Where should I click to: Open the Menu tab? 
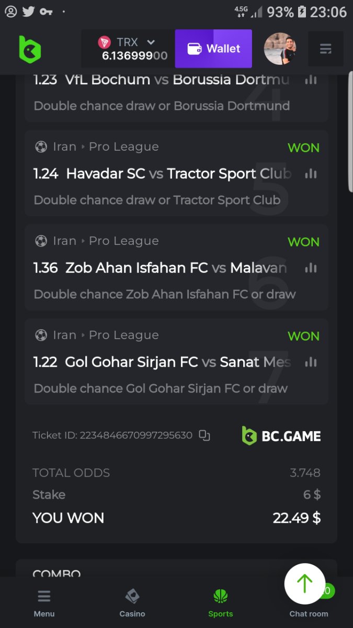coord(44,603)
